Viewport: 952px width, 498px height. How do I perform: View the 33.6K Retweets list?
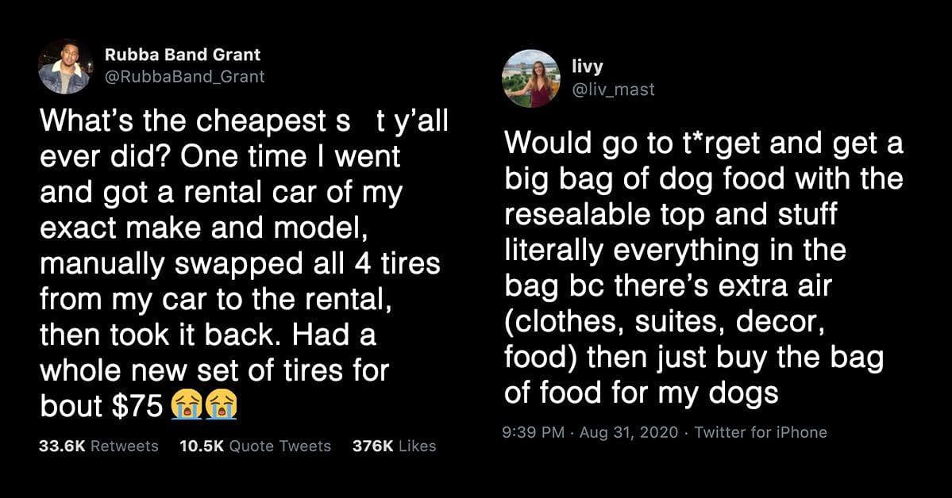point(98,446)
